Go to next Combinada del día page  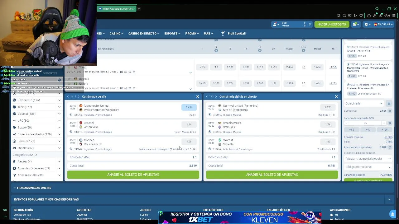click(79, 96)
